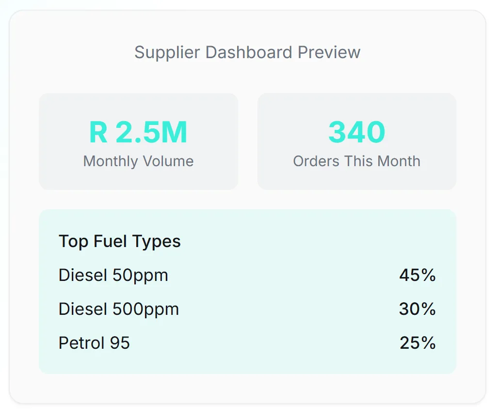Click the 30% share value

(x=417, y=309)
